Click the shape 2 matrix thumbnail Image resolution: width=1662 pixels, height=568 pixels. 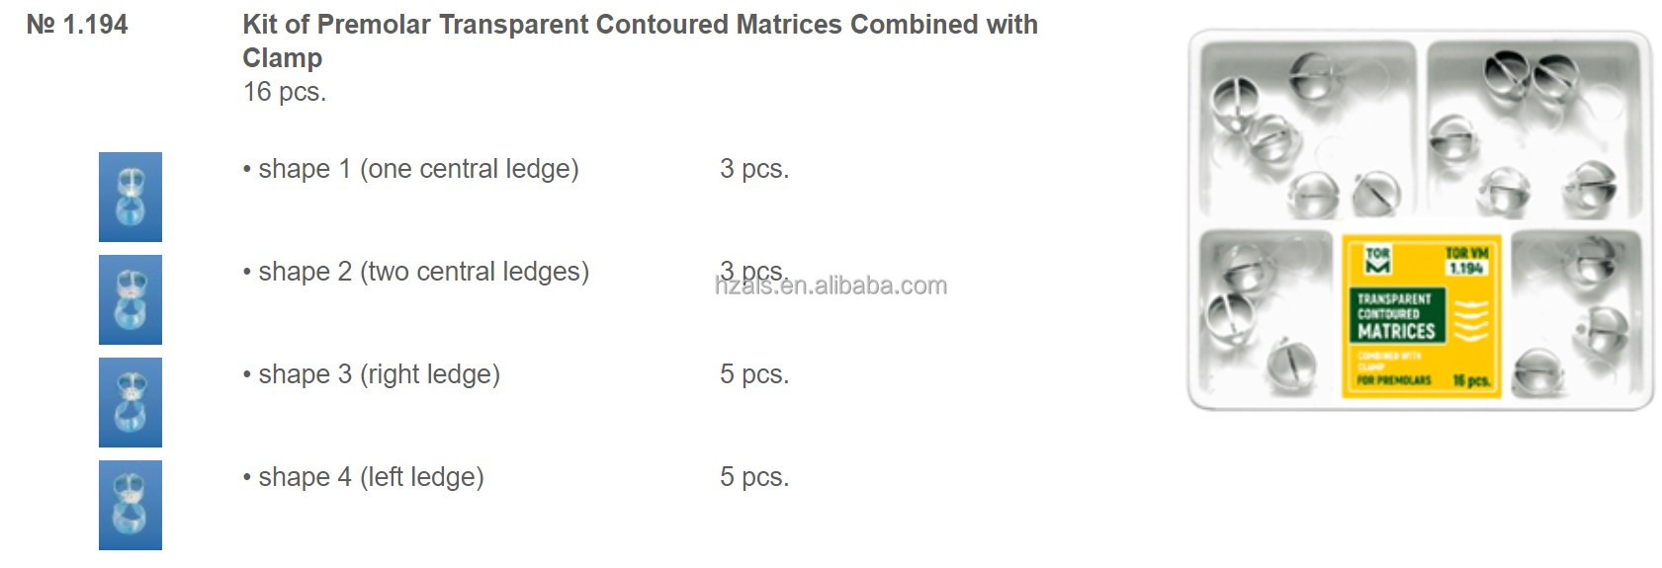click(x=131, y=299)
